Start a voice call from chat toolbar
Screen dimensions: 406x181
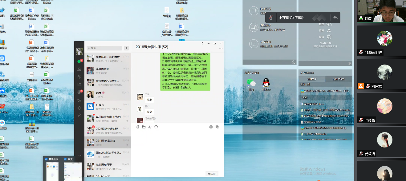[x=217, y=127]
